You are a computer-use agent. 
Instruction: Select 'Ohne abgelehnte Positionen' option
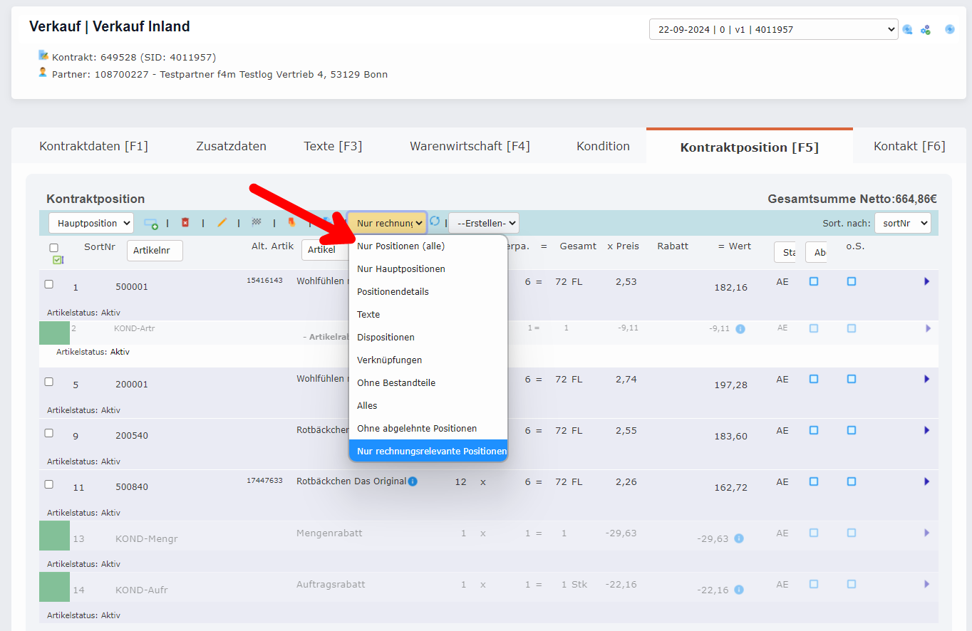(x=417, y=429)
